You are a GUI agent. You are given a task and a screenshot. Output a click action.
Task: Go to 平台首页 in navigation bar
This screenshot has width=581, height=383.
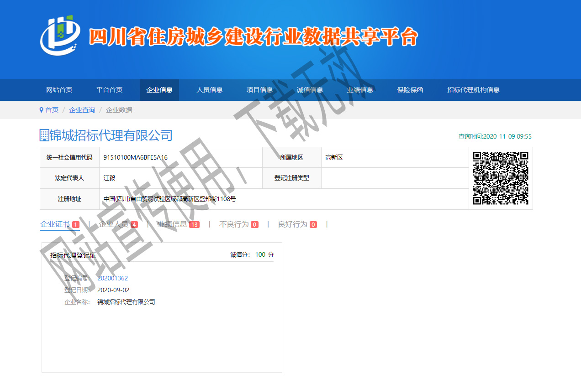point(109,90)
